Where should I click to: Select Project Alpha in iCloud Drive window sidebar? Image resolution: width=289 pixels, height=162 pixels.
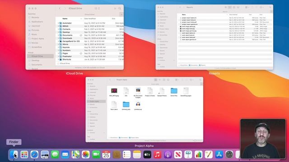(37, 39)
